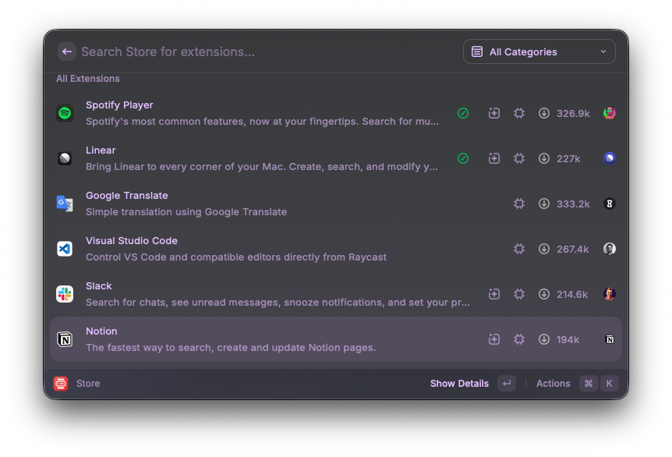Click the Google Translate author avatar
Viewport: 672px width, 457px height.
point(610,204)
